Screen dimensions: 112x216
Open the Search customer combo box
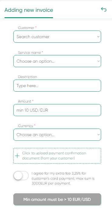57,37
